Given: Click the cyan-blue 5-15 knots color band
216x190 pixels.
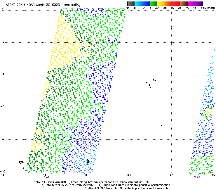Looking at the screenshot, I should coord(142,4).
